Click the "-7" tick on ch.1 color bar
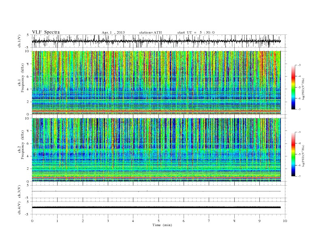Viewport: 321px width, 248px height. click(299, 109)
